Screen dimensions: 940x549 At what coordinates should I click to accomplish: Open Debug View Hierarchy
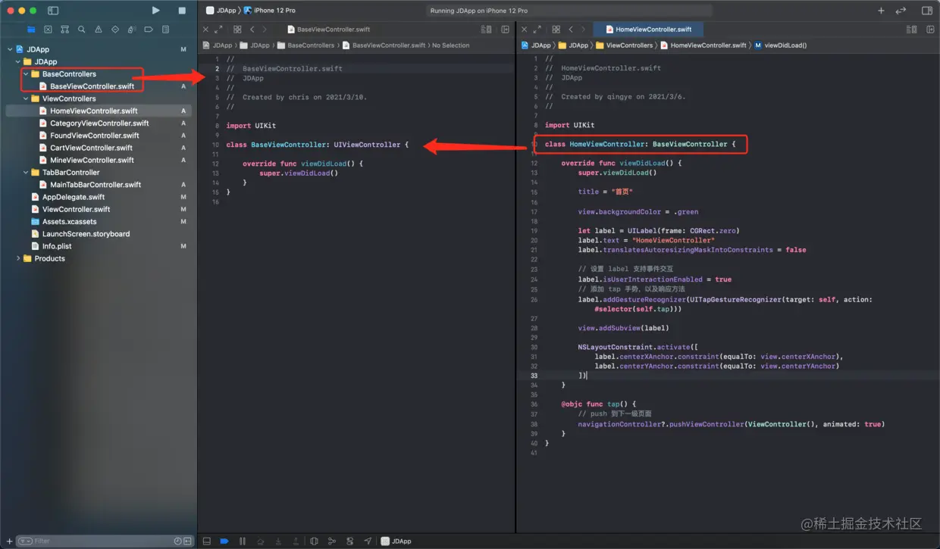(314, 541)
